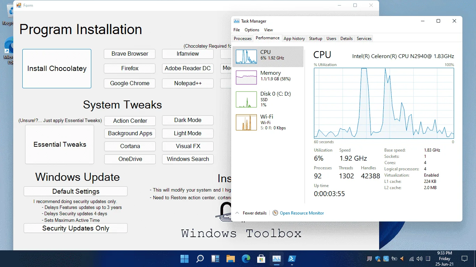476x267 pixels.
Task: Switch to the Services tab
Action: pyautogui.click(x=364, y=39)
